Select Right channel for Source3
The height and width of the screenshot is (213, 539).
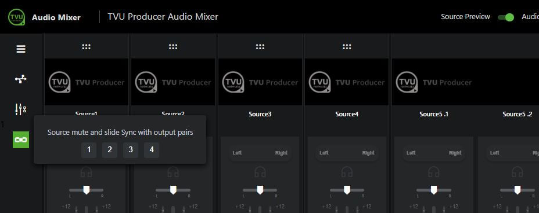pos(281,153)
